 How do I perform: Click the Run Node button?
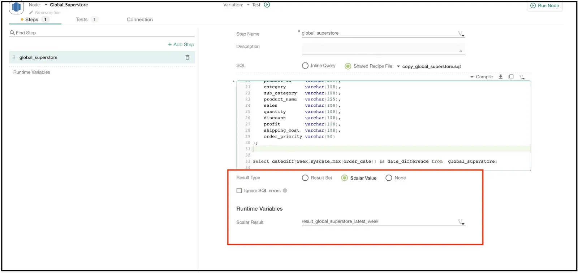click(544, 5)
